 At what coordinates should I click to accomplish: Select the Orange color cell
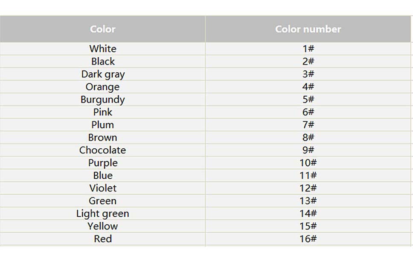(103, 87)
